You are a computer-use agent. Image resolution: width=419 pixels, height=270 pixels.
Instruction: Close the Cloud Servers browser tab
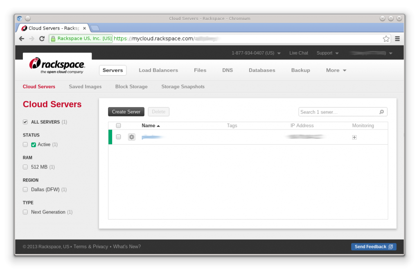pyautogui.click(x=84, y=28)
